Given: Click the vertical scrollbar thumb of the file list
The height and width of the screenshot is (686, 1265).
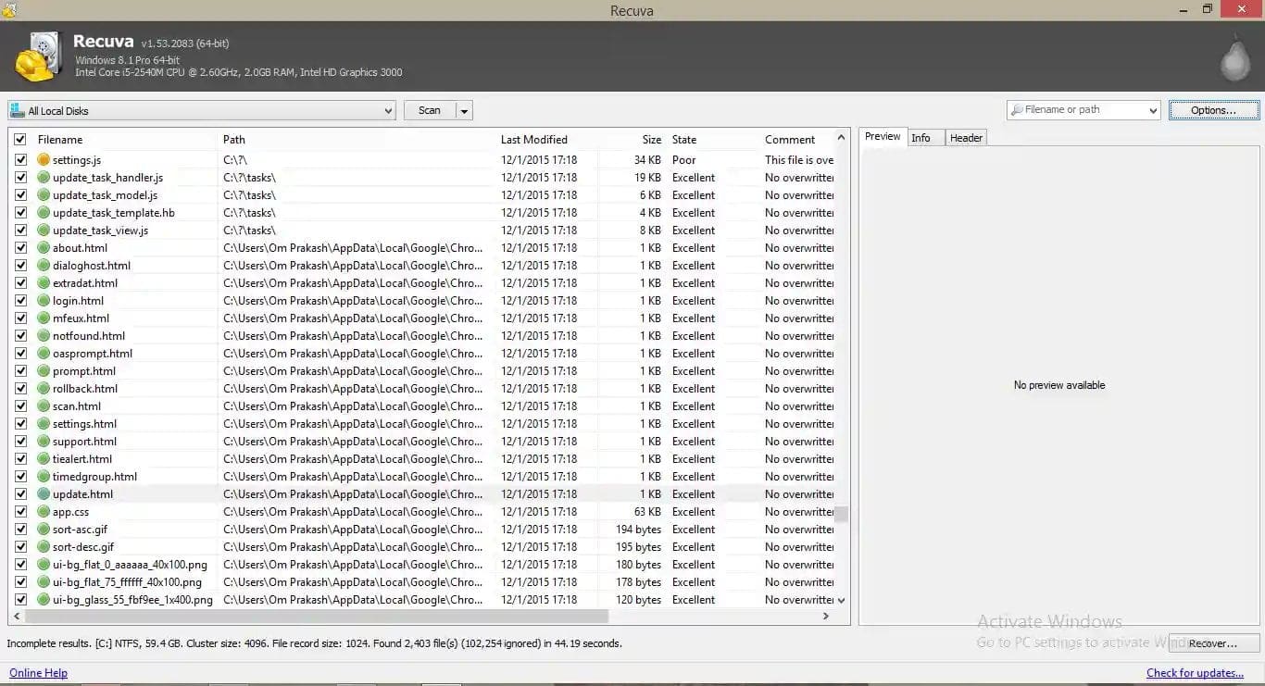Looking at the screenshot, I should pyautogui.click(x=842, y=514).
